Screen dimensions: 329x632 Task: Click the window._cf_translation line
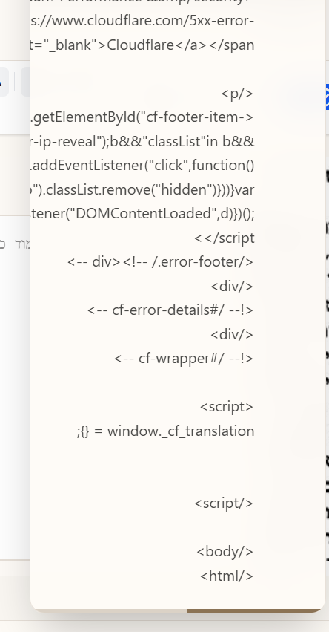point(165,431)
